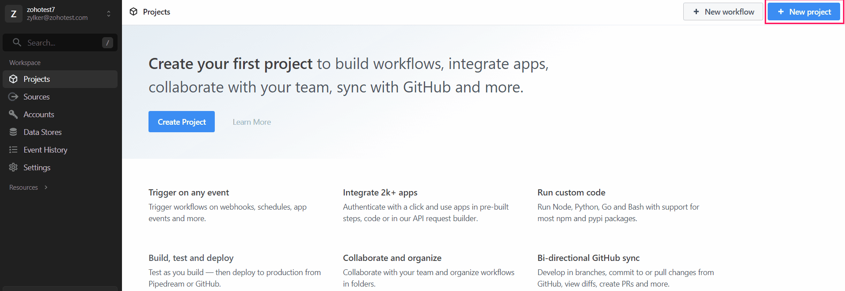Screen dimensions: 845x291
Task: Click the zylker@zohotest.com email text
Action: click(57, 18)
